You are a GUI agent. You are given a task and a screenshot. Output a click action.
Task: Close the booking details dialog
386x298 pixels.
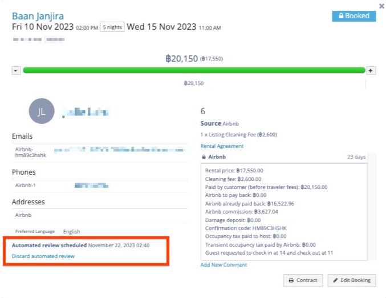pos(381,6)
